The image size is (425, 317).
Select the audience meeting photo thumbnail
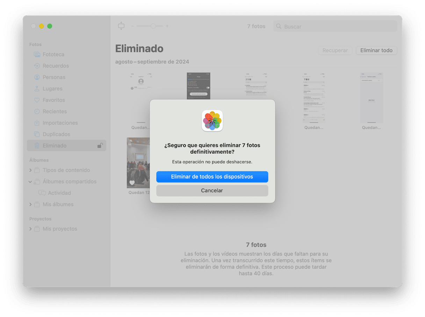click(138, 163)
